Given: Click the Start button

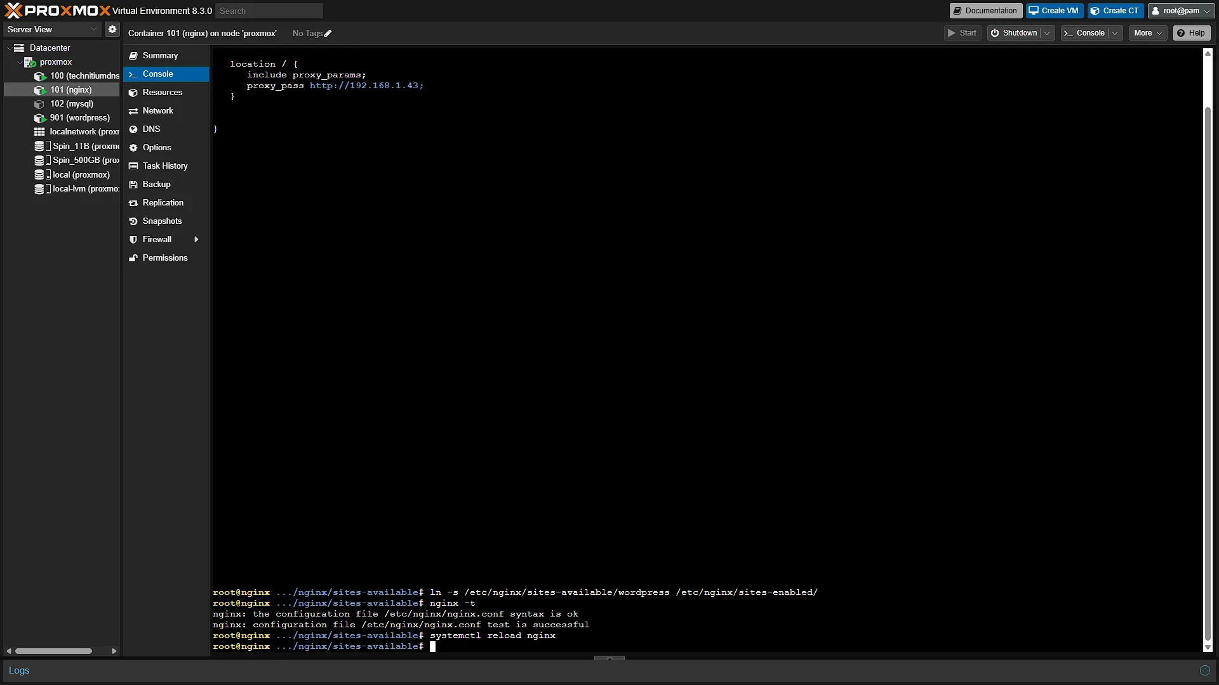Looking at the screenshot, I should [x=963, y=33].
